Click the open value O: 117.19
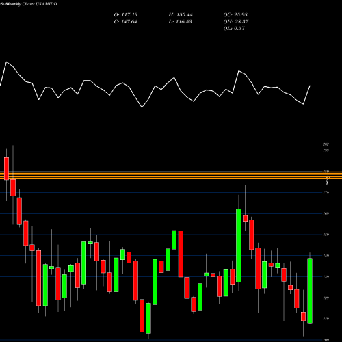This screenshot has width=342, height=342. tap(126, 15)
